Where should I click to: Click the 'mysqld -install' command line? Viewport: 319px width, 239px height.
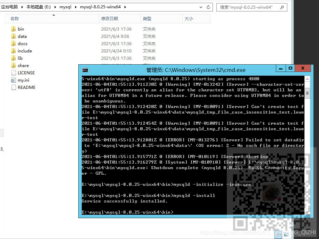[148, 196]
